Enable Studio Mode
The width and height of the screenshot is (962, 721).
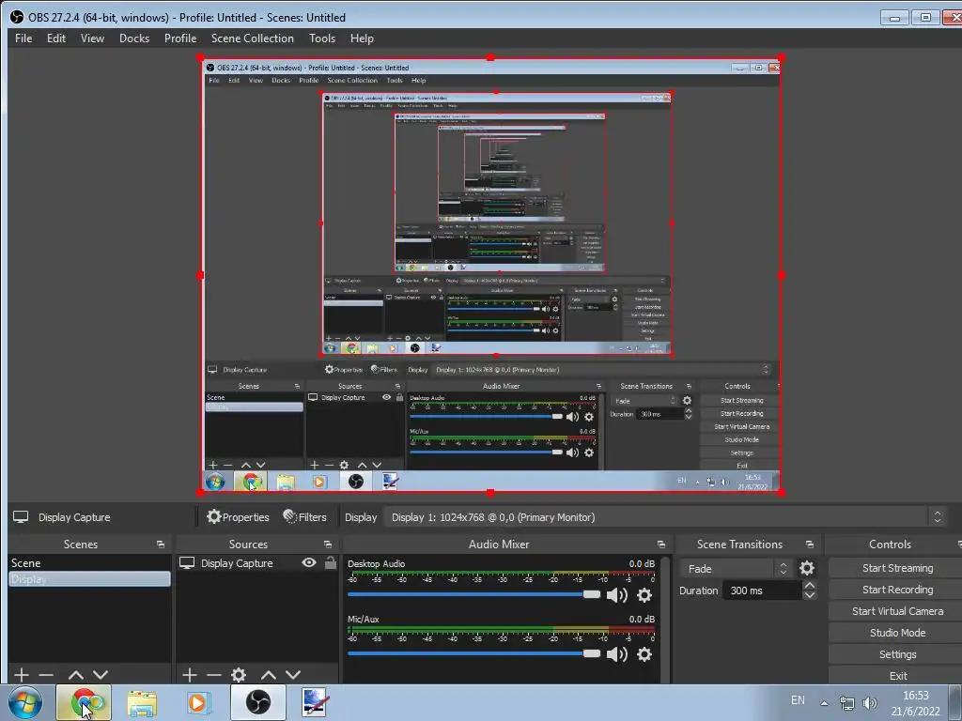tap(897, 632)
